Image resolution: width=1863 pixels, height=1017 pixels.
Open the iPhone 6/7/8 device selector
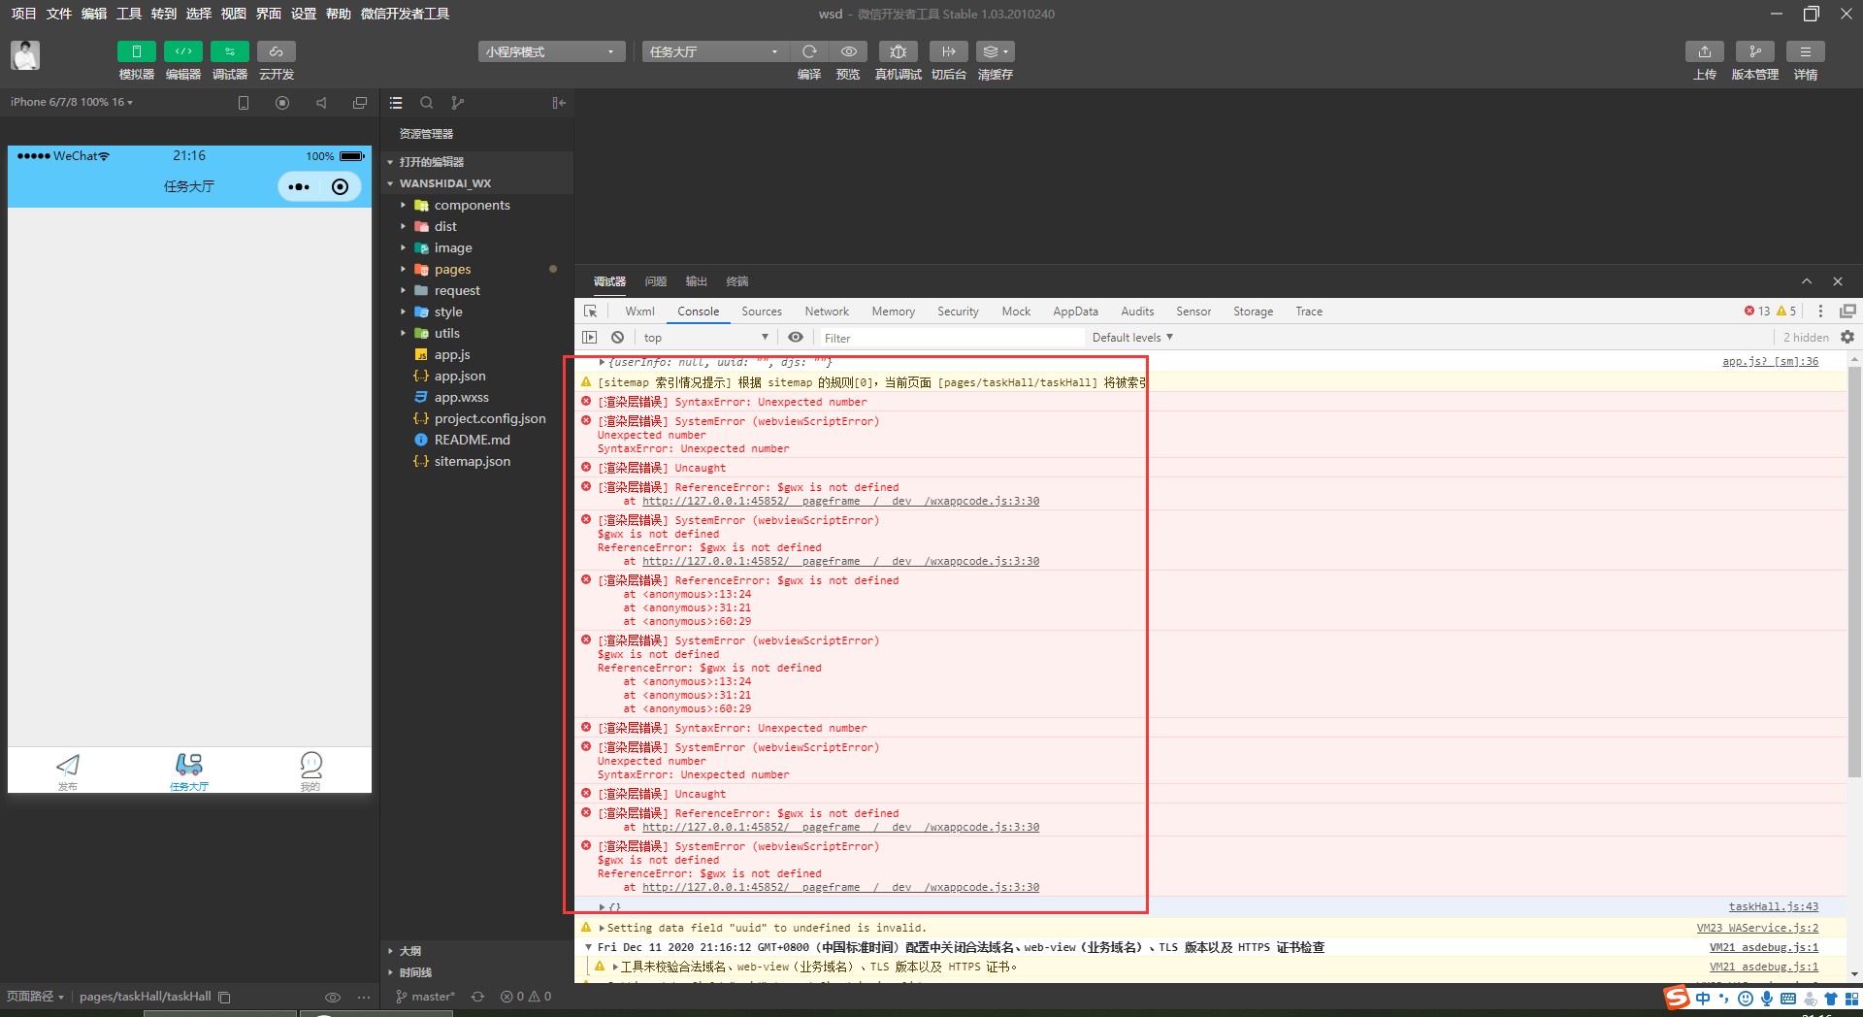pyautogui.click(x=72, y=102)
